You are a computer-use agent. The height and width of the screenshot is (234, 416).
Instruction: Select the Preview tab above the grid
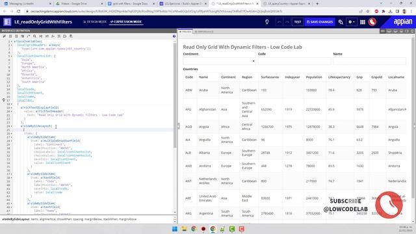click(x=185, y=32)
